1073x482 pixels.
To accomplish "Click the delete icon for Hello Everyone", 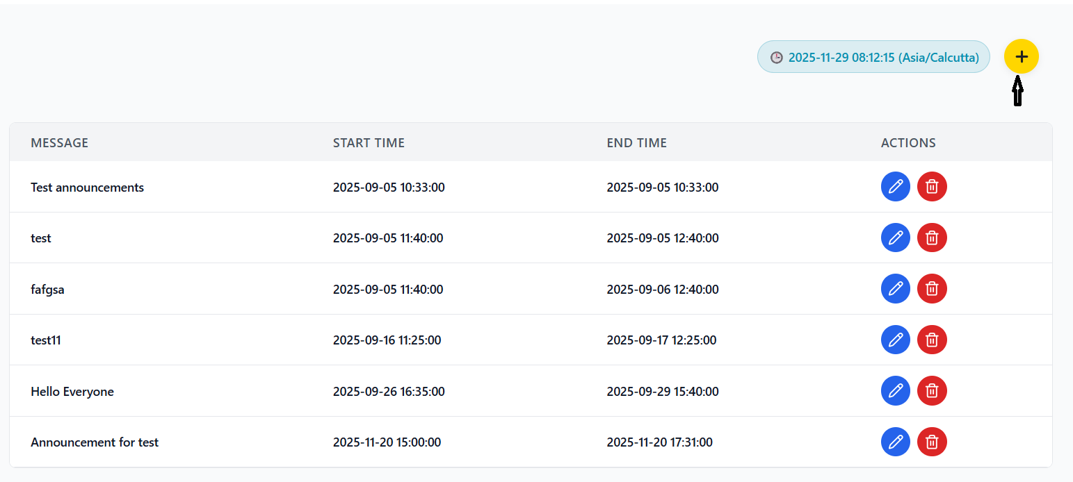I will click(932, 390).
